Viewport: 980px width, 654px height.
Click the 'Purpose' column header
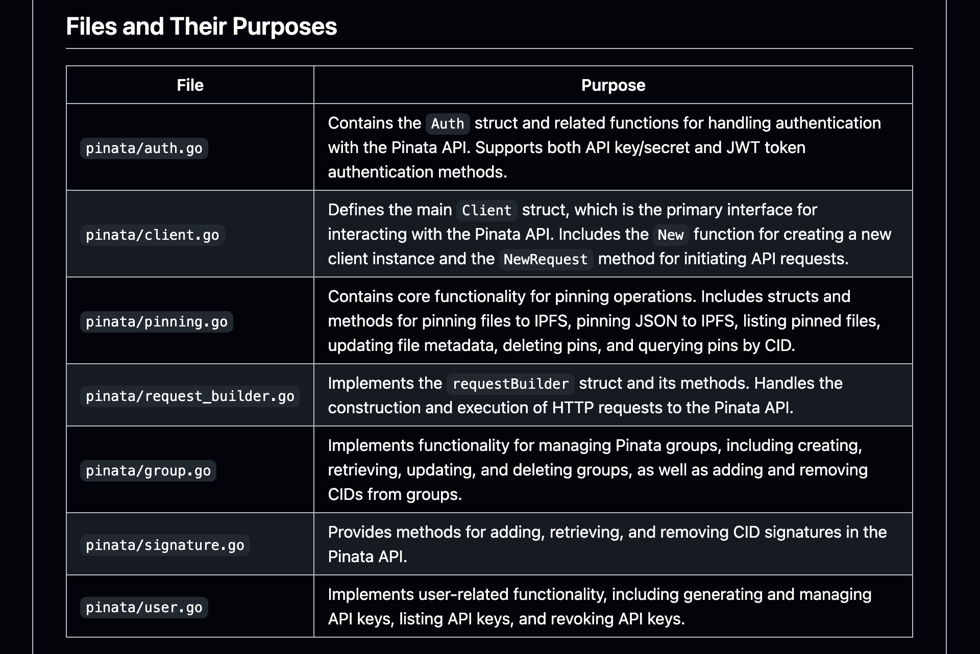pyautogui.click(x=613, y=85)
